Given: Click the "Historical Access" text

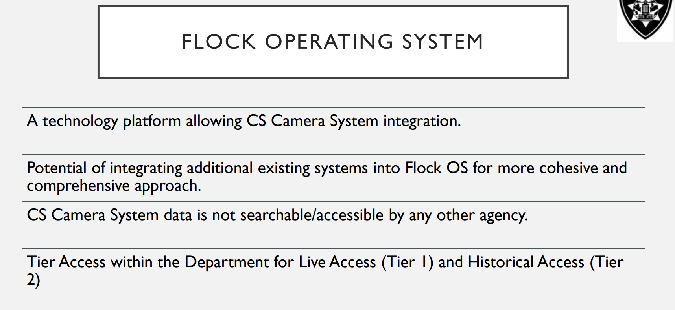Looking at the screenshot, I should tap(526, 262).
